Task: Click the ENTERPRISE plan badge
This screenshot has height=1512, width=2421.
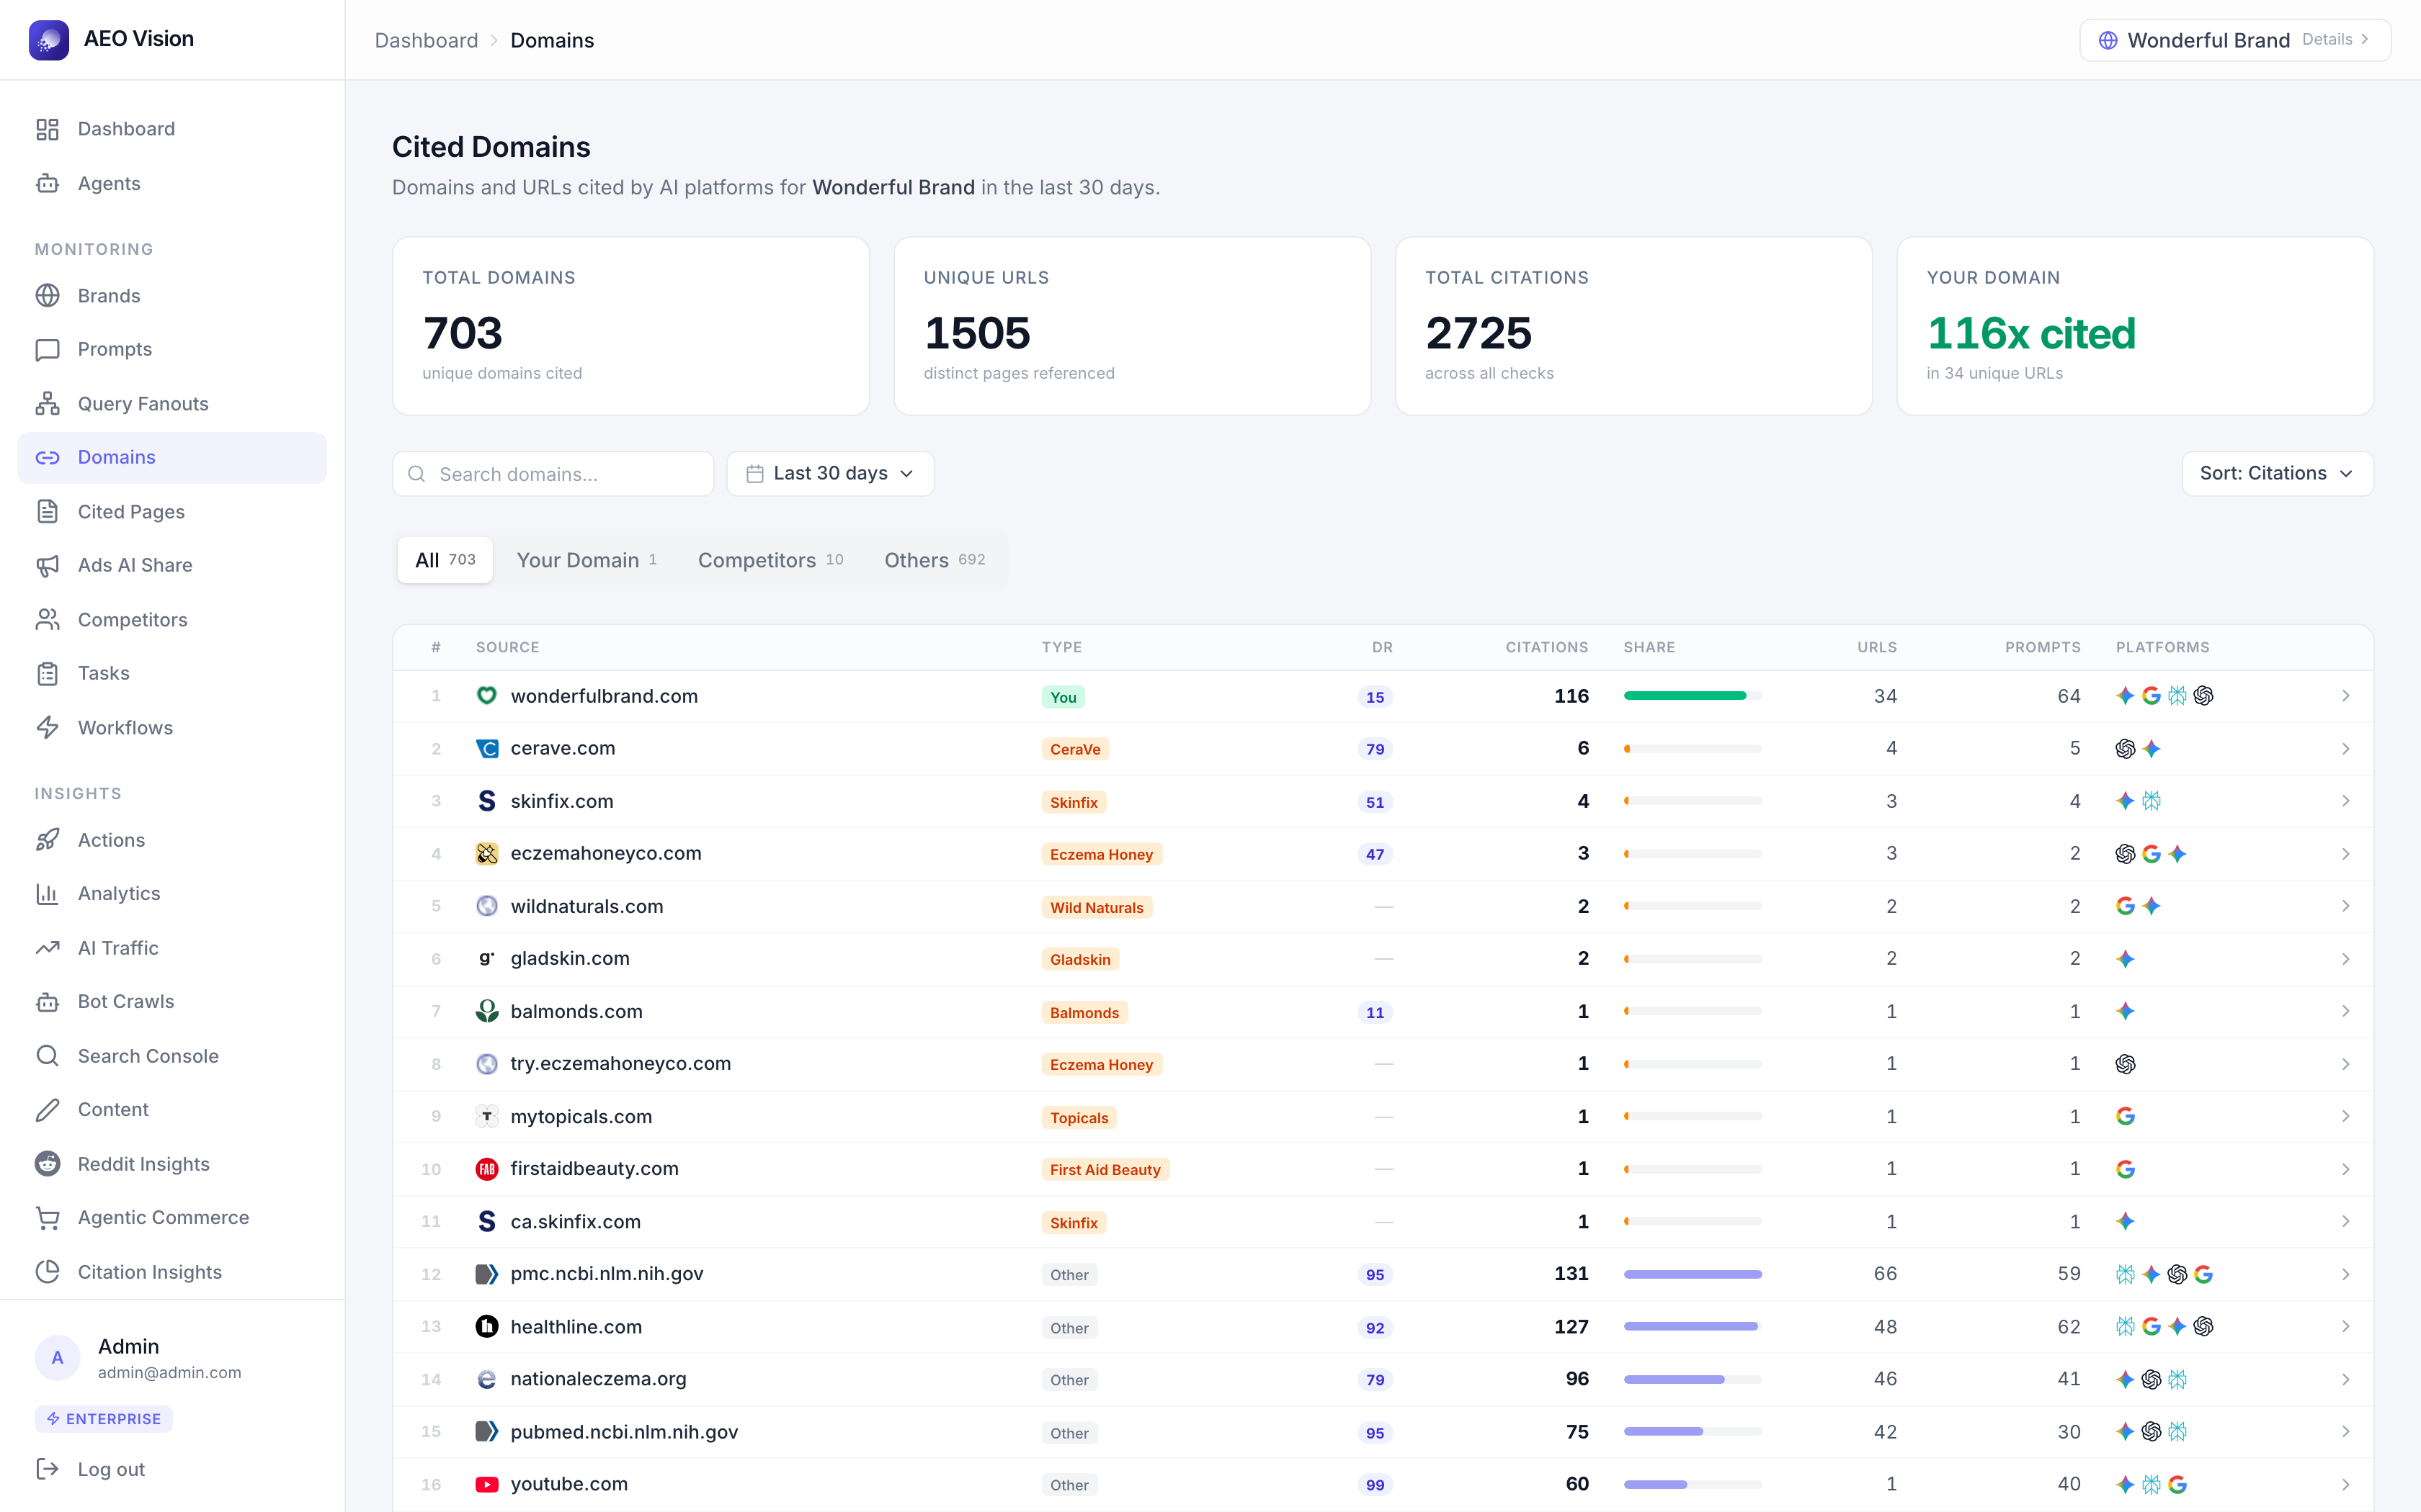Action: (x=104, y=1418)
